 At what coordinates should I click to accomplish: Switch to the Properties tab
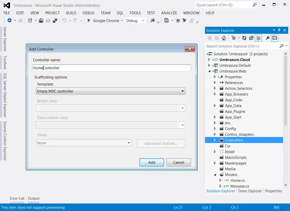(x=273, y=191)
